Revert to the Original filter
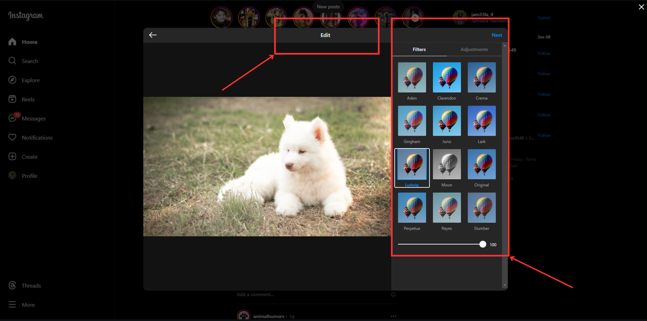Screen dimensions: 647x321 [482, 164]
